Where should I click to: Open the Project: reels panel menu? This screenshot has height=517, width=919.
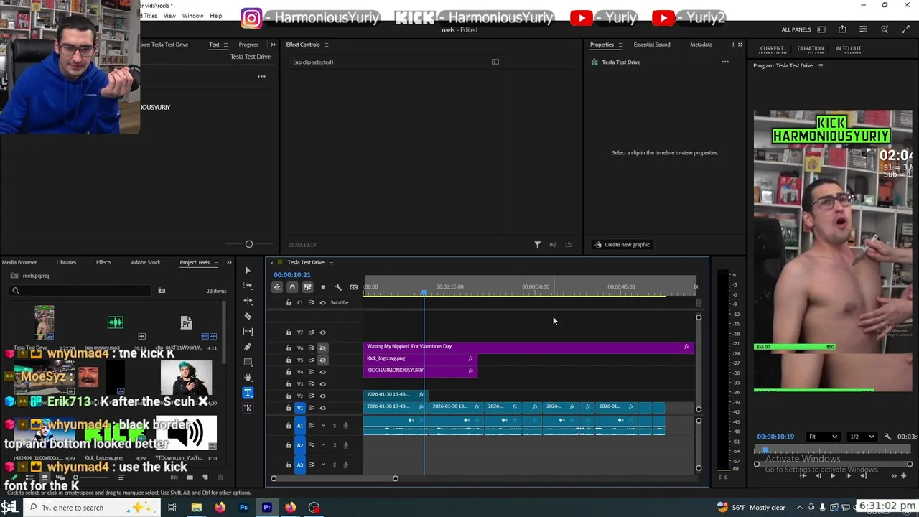click(x=216, y=263)
